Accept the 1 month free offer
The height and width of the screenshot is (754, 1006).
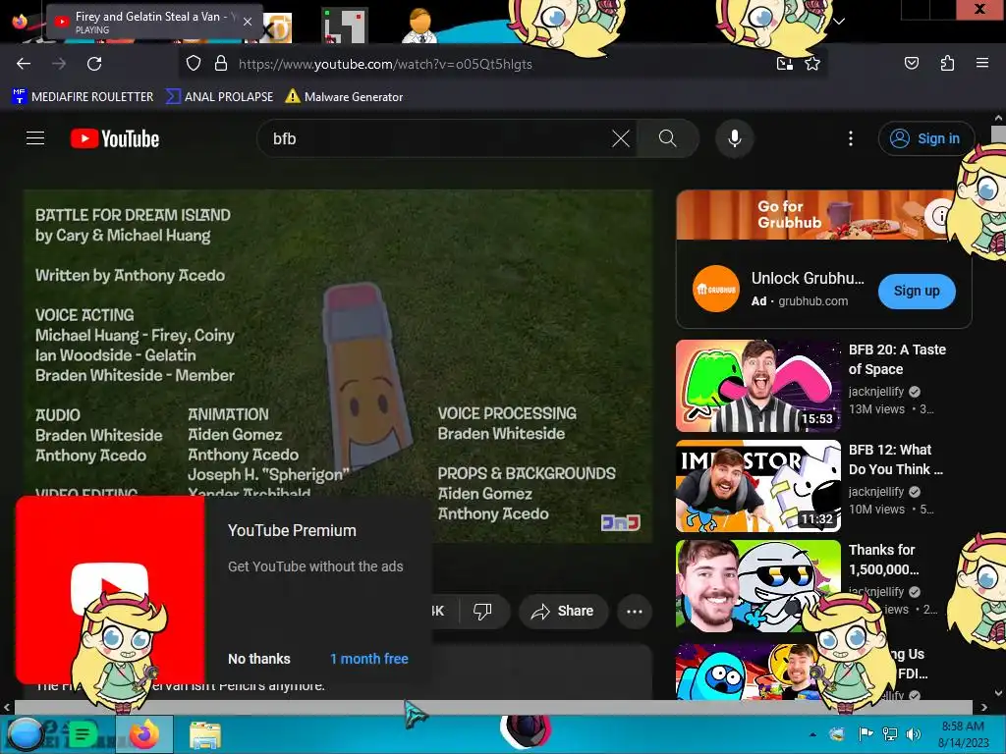click(x=369, y=659)
